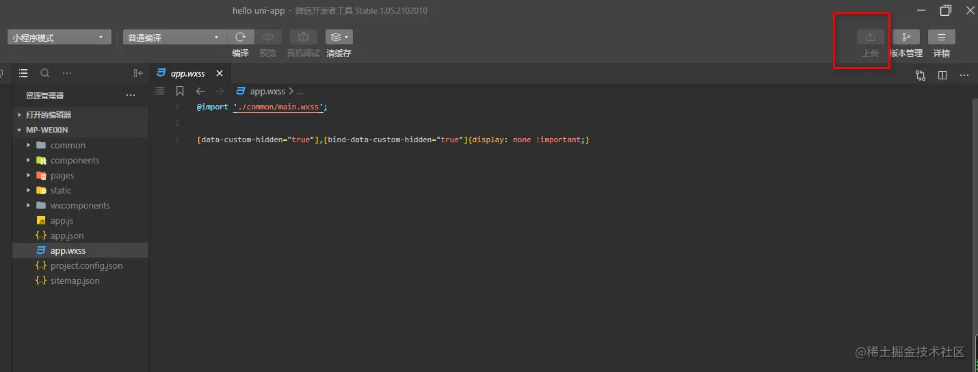Click app.wxss in the breadcrumb path

pyautogui.click(x=267, y=91)
